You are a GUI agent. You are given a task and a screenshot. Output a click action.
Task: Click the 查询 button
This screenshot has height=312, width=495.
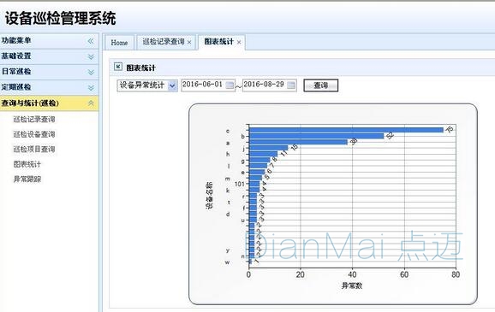tap(321, 85)
